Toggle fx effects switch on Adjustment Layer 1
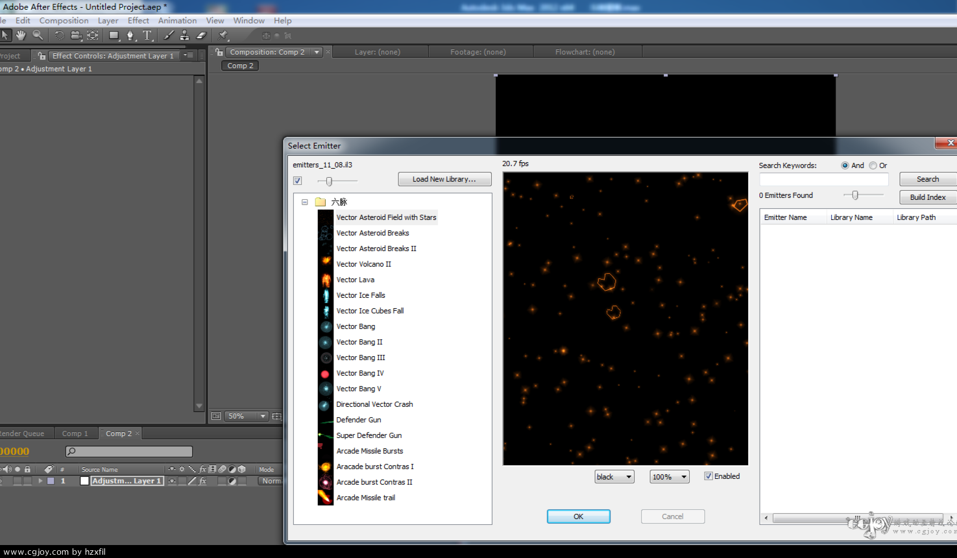Screen dimensions: 957x558 pos(202,481)
